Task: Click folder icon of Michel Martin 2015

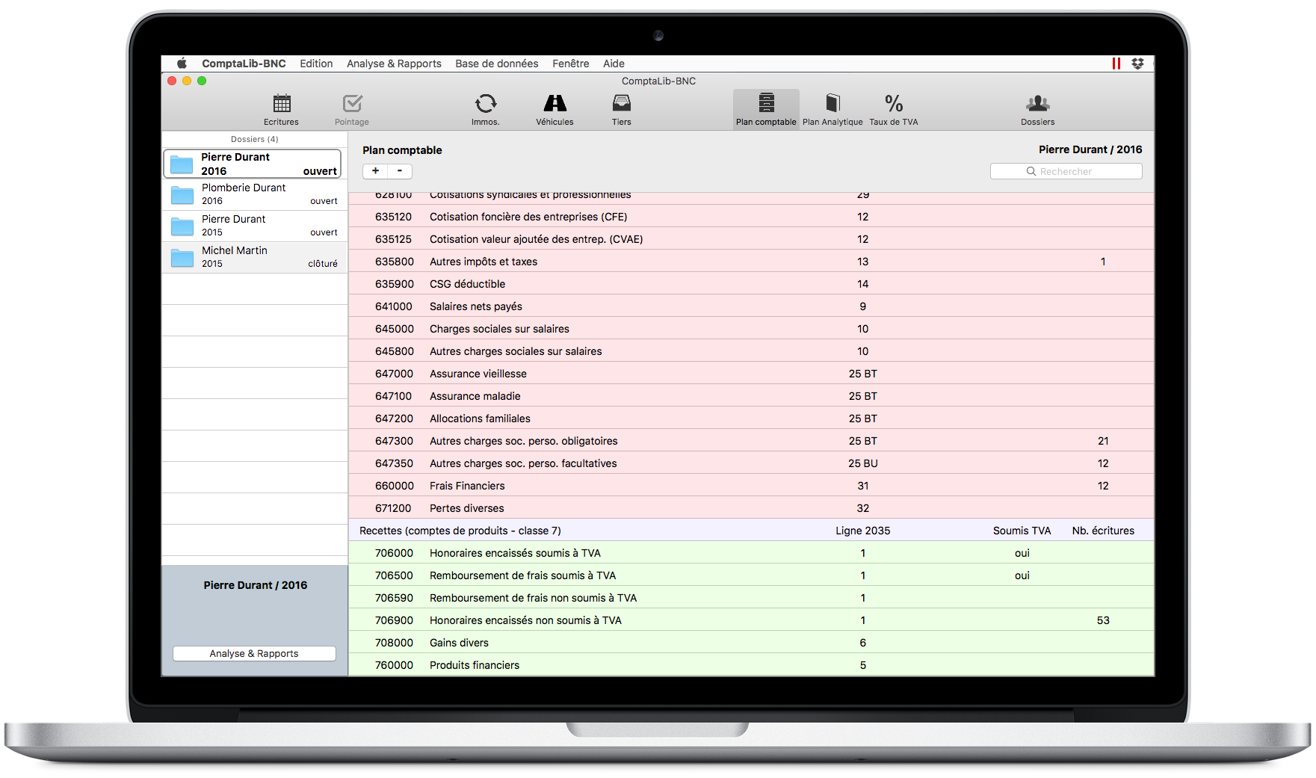Action: 182,258
